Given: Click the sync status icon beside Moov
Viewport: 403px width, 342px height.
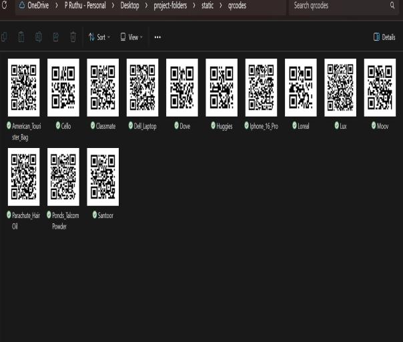Looking at the screenshot, I should tap(374, 125).
